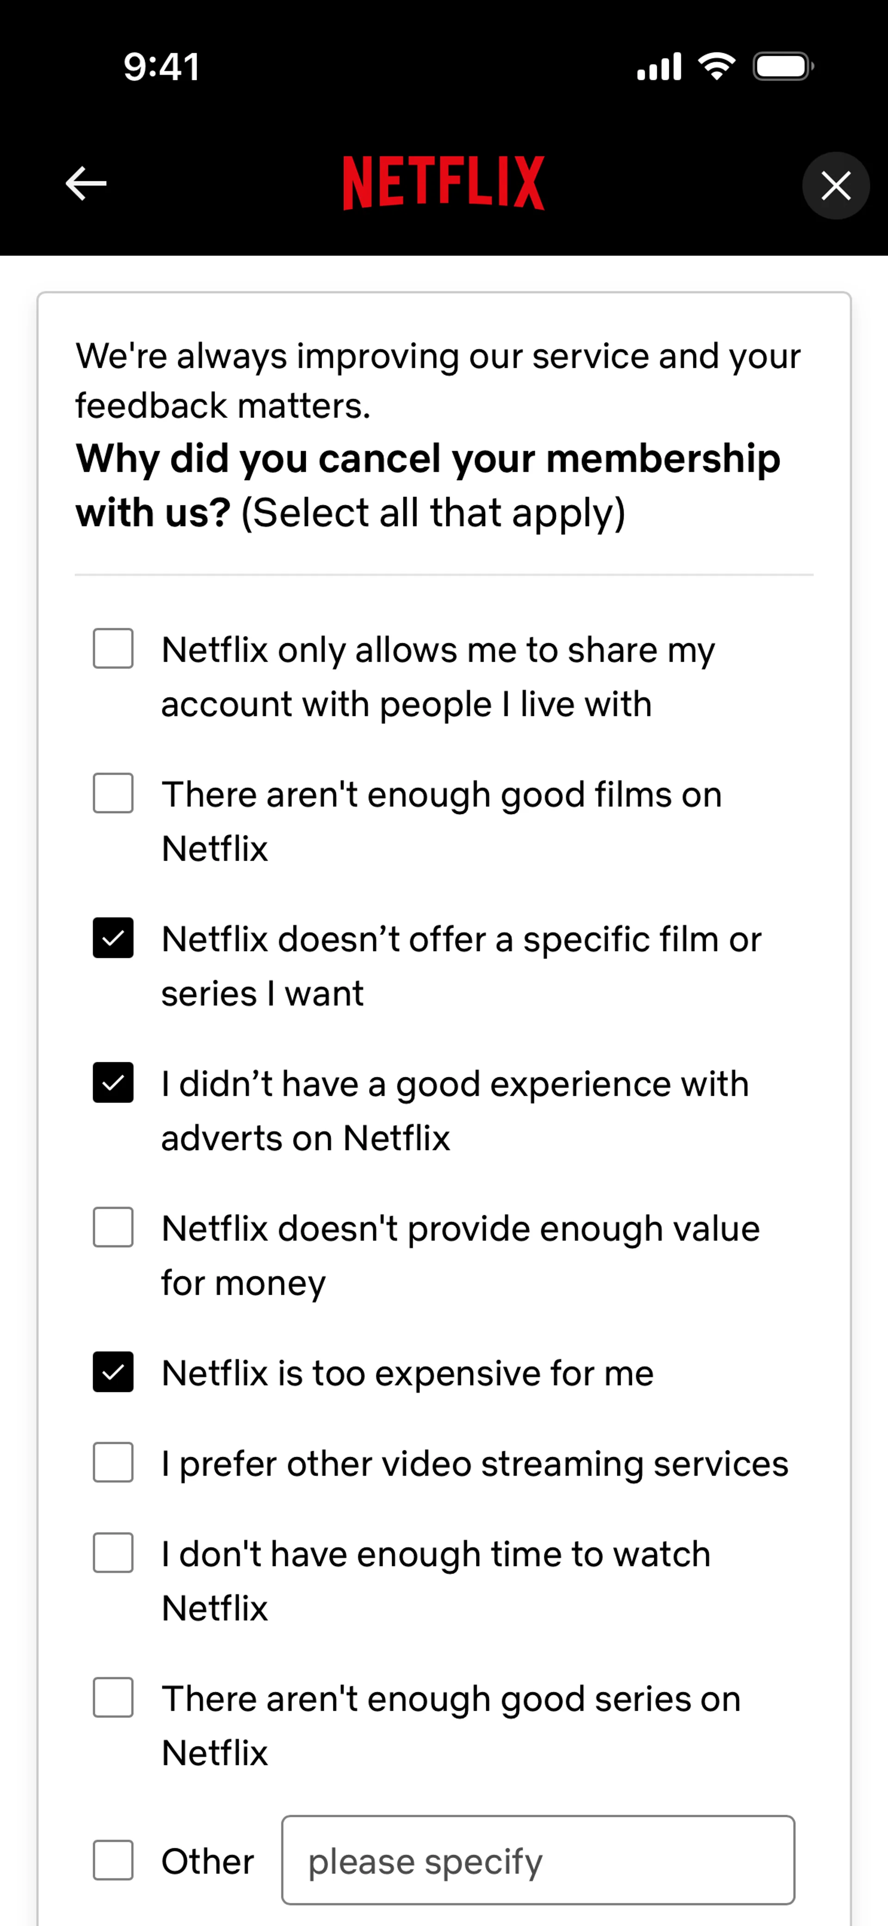Tap the 'Netflix is too expensive' label
Viewport: 888px width, 1926px height.
point(407,1373)
